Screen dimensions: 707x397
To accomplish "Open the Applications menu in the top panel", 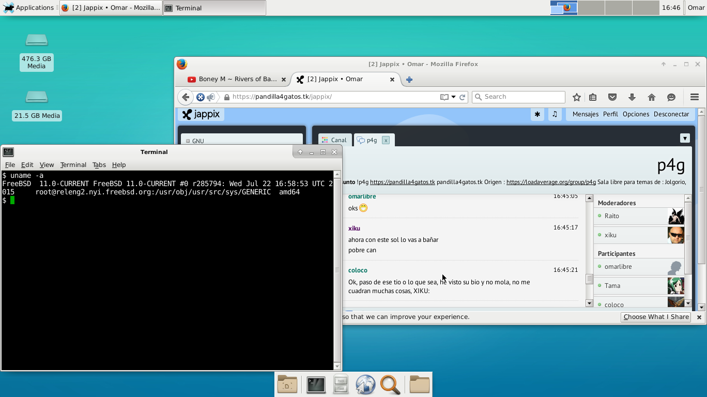I will pos(28,8).
